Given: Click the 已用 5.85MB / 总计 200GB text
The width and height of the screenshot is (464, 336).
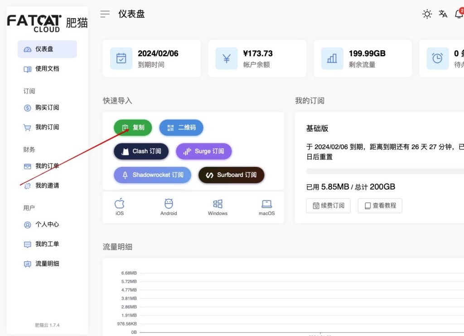Looking at the screenshot, I should (351, 187).
